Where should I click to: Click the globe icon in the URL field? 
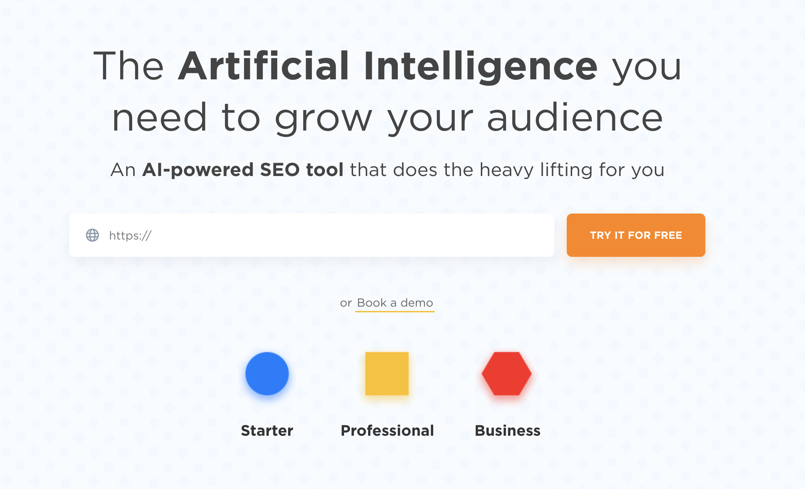(92, 235)
